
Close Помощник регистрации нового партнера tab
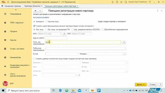pos(78,6)
